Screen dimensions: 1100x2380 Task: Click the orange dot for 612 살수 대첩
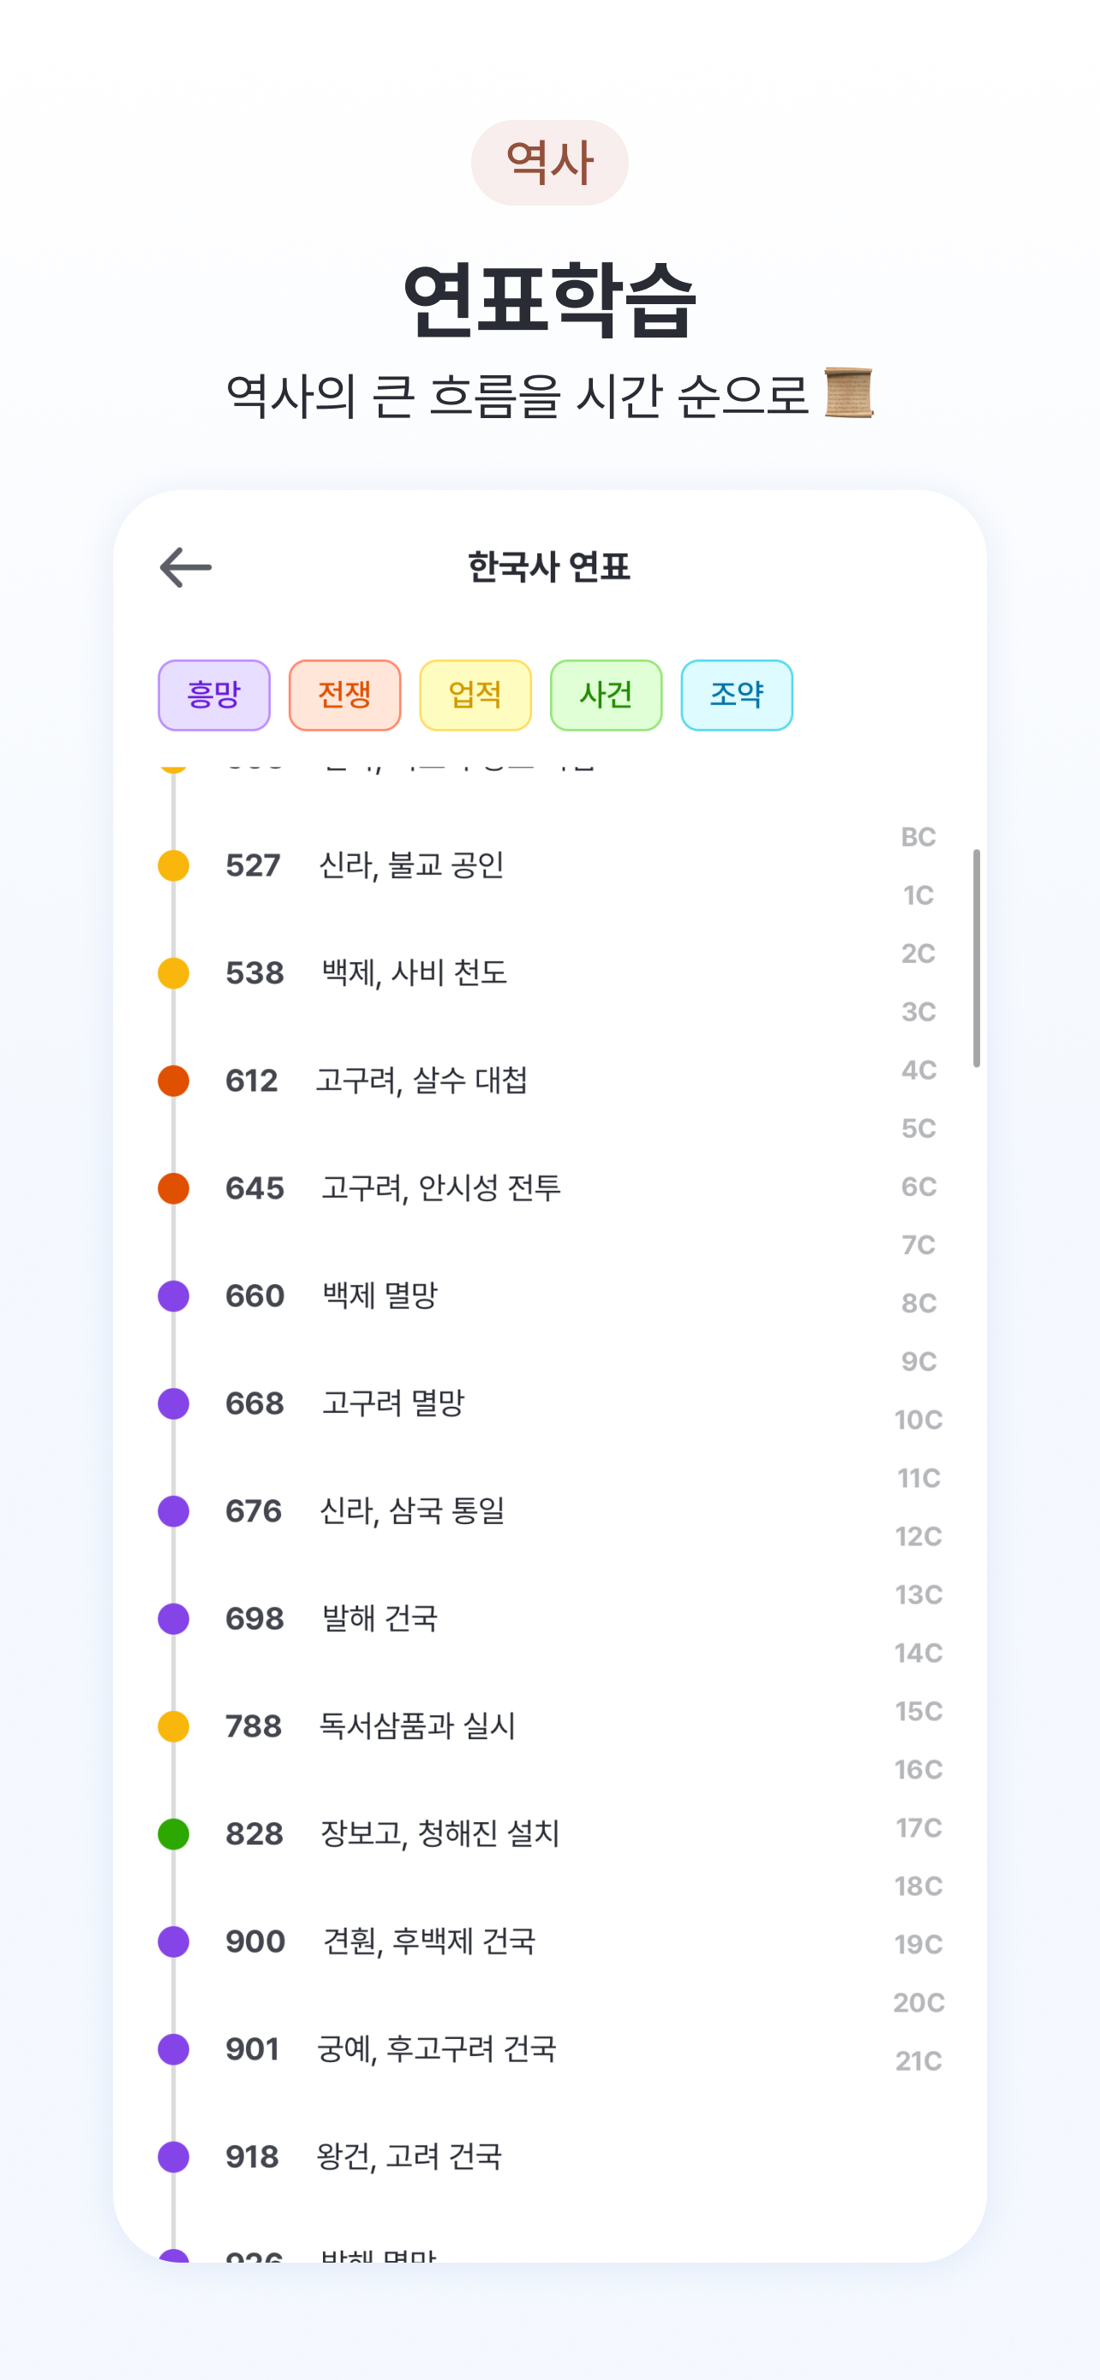[x=174, y=1081]
